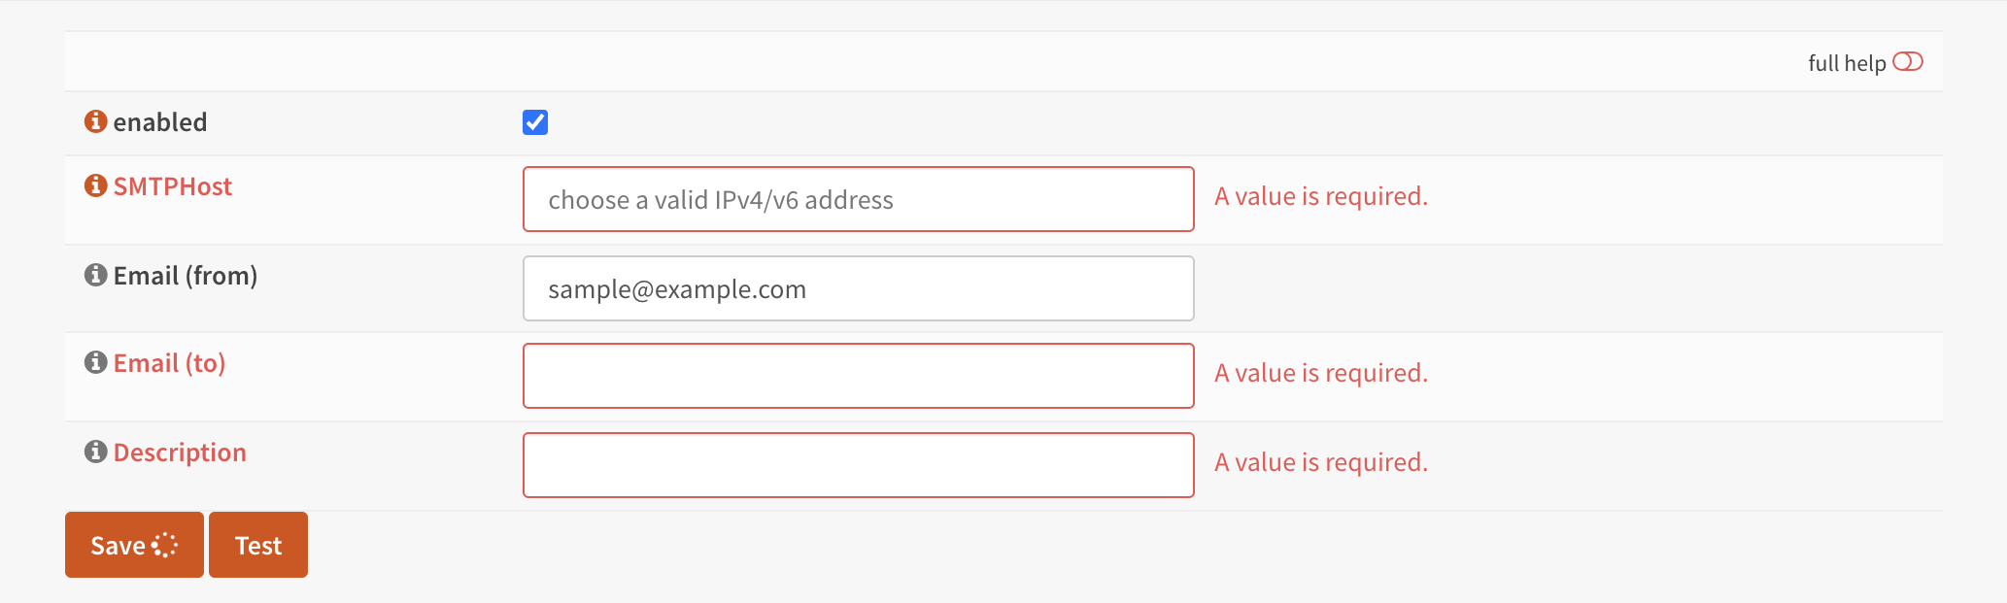Click the Test button
2007x603 pixels.
click(258, 545)
